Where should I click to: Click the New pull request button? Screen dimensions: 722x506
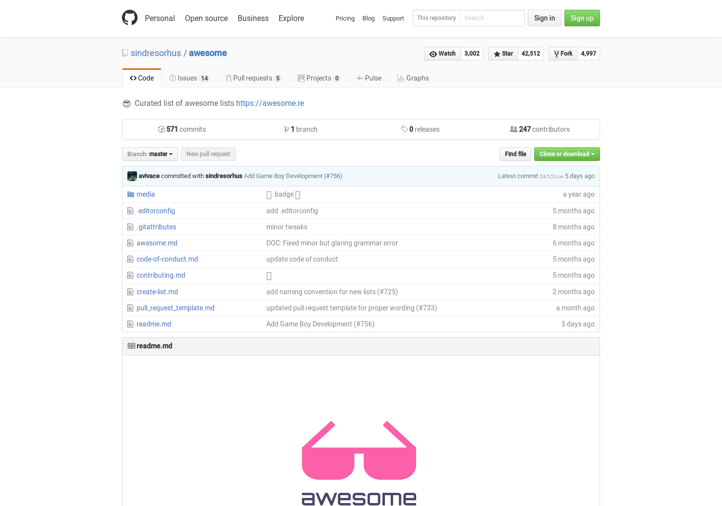pyautogui.click(x=208, y=154)
